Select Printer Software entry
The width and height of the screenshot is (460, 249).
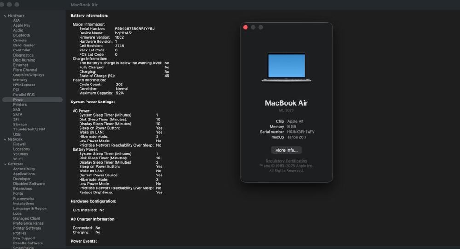(27, 228)
